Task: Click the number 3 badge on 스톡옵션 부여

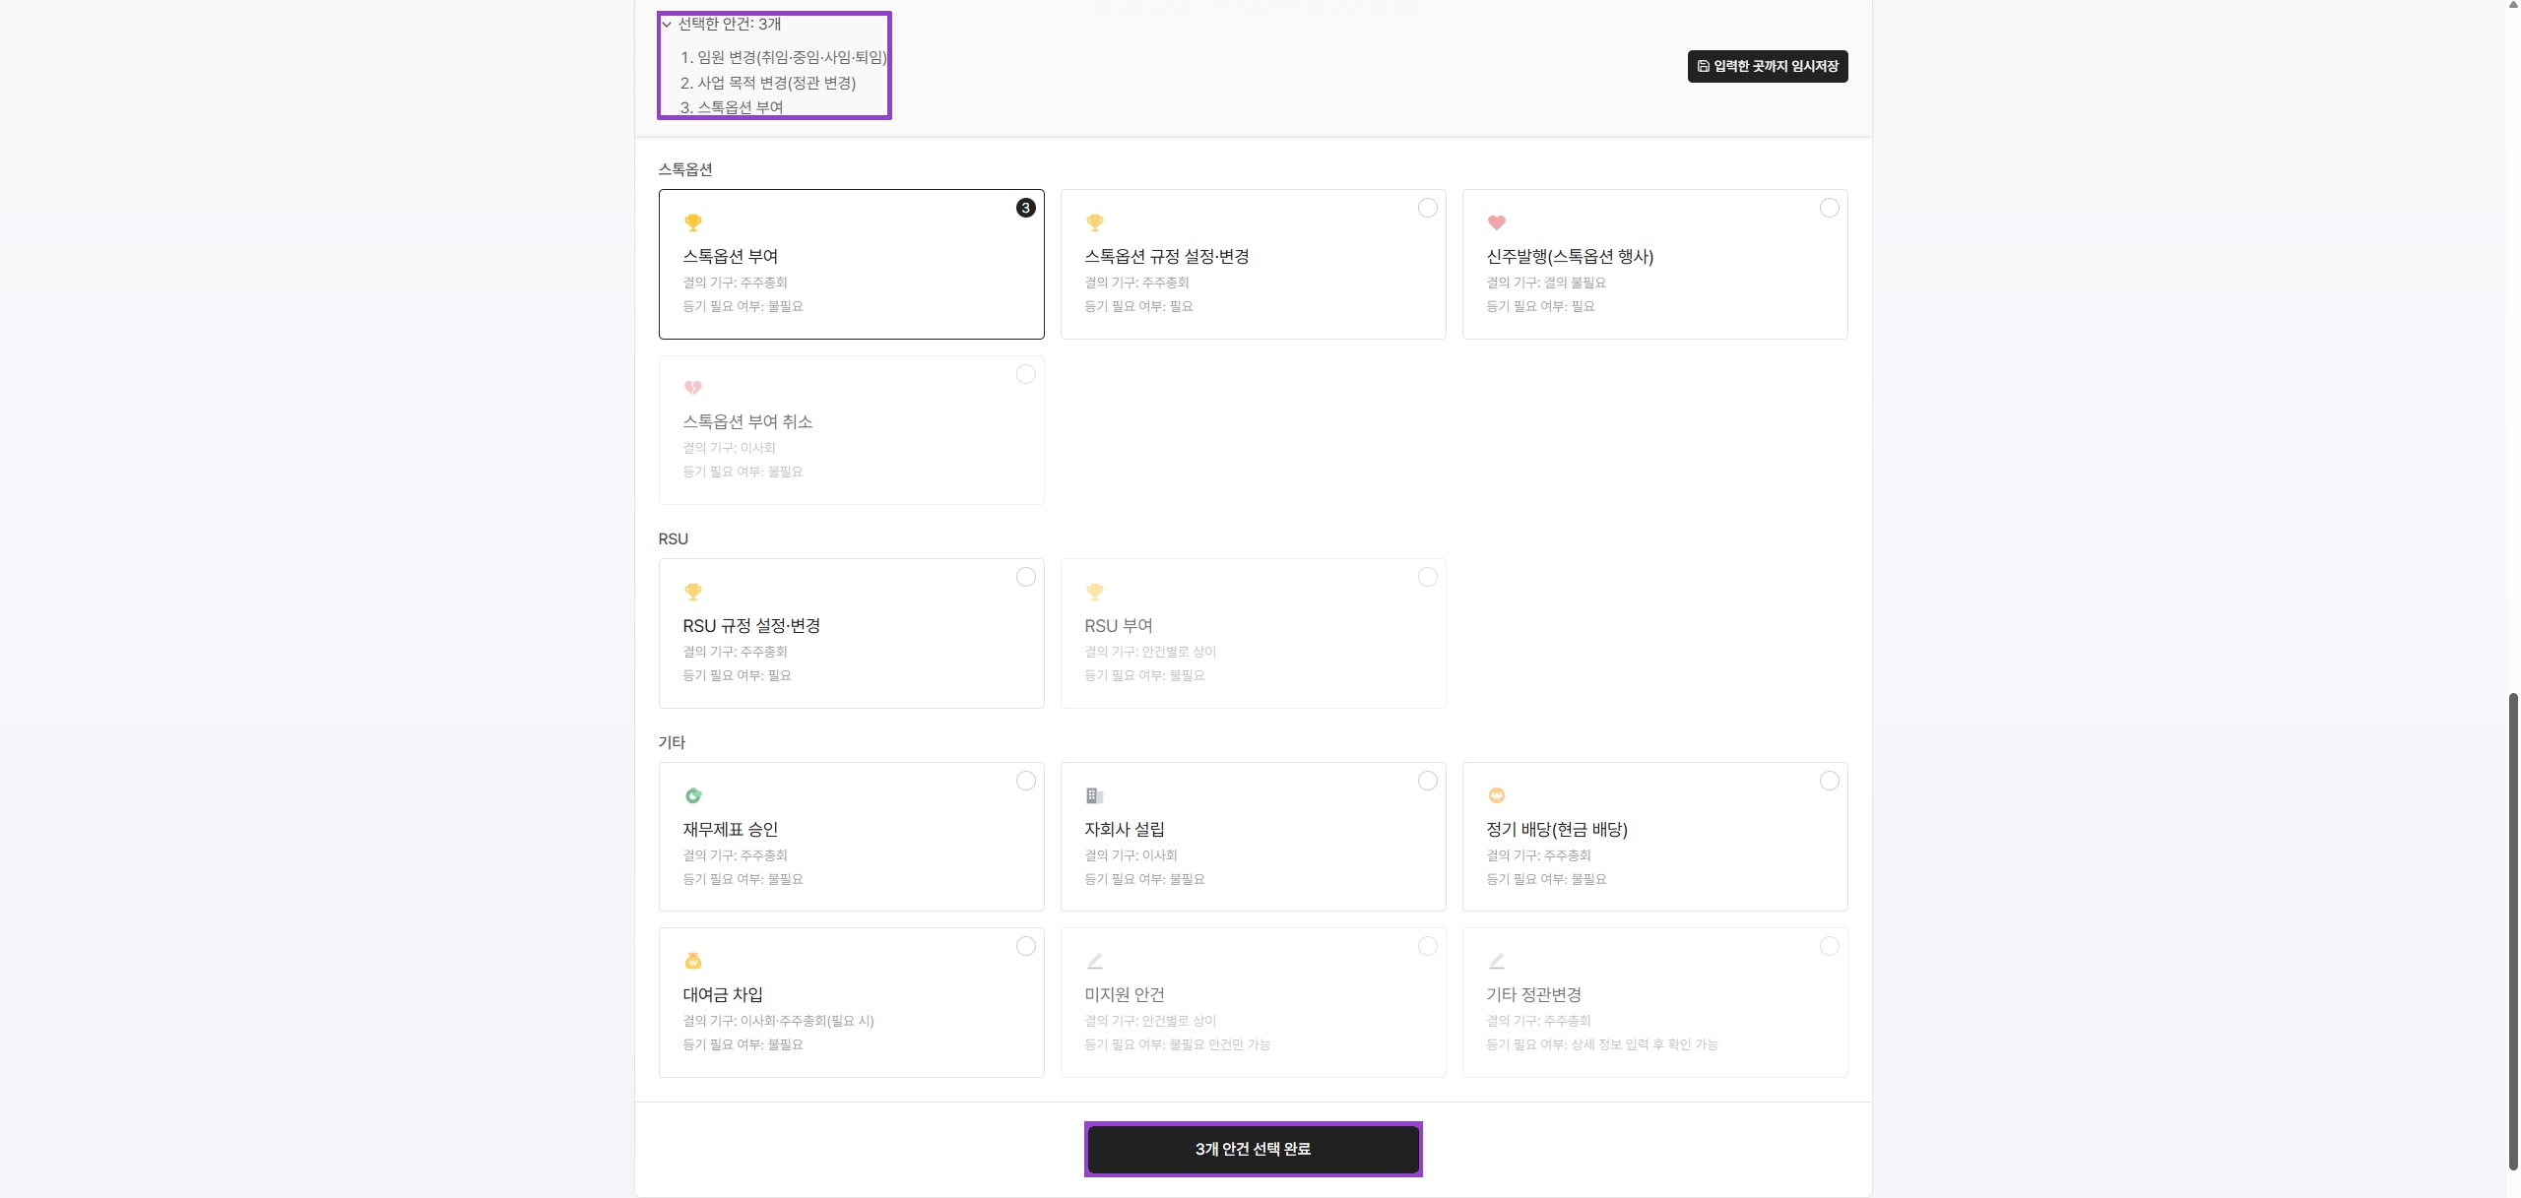Action: pyautogui.click(x=1024, y=208)
